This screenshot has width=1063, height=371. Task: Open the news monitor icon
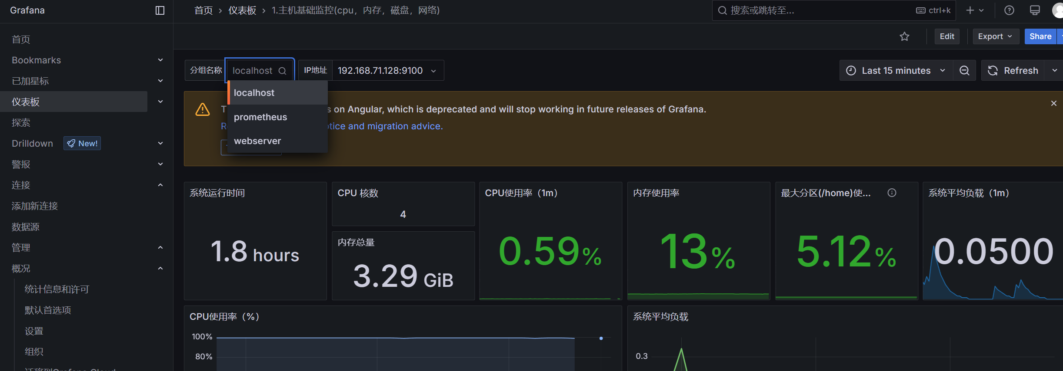(x=1035, y=10)
